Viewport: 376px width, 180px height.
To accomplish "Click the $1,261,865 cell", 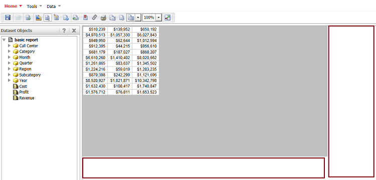I will point(95,63).
